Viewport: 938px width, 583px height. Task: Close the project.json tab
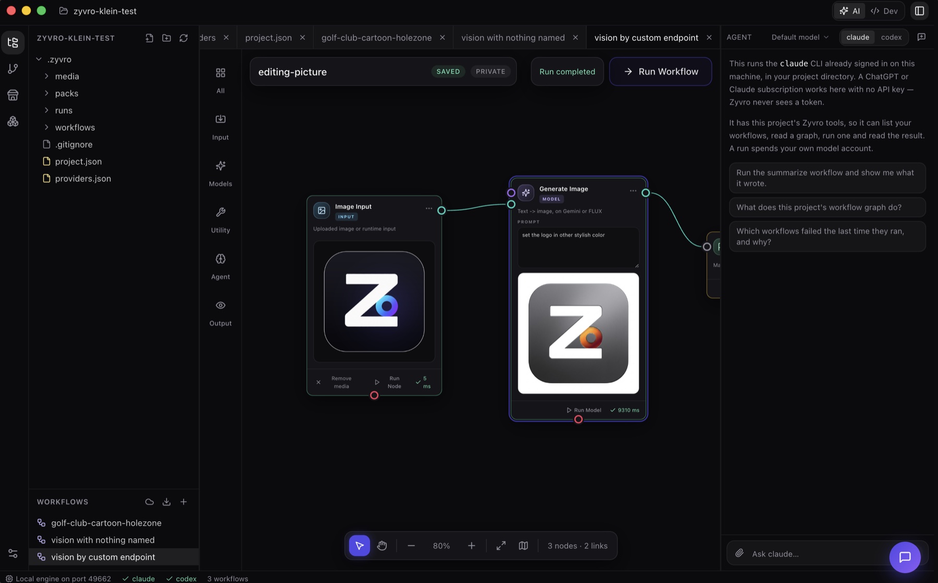point(302,38)
